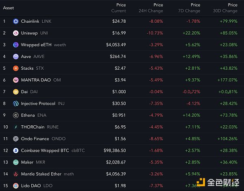Click the Coinbase Wrapped BTC icon
244x191 pixels.
click(16, 150)
